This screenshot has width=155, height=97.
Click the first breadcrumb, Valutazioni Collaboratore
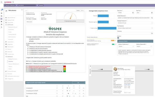10,5
